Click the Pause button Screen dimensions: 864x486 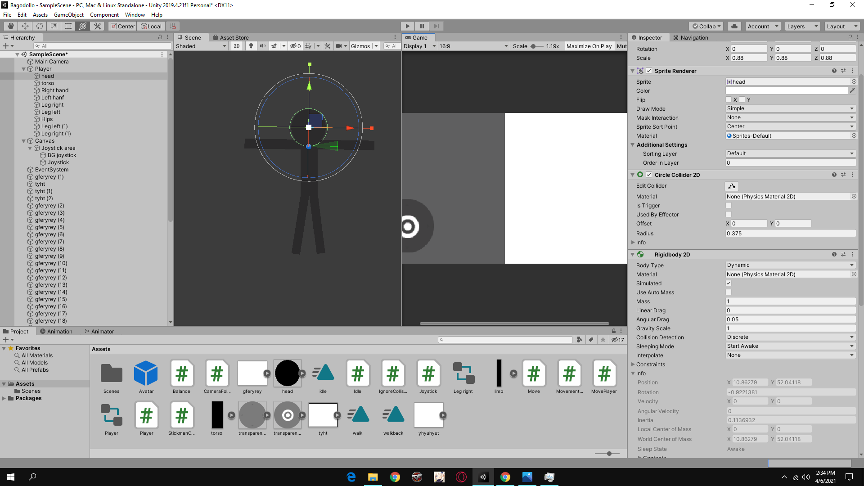422,26
